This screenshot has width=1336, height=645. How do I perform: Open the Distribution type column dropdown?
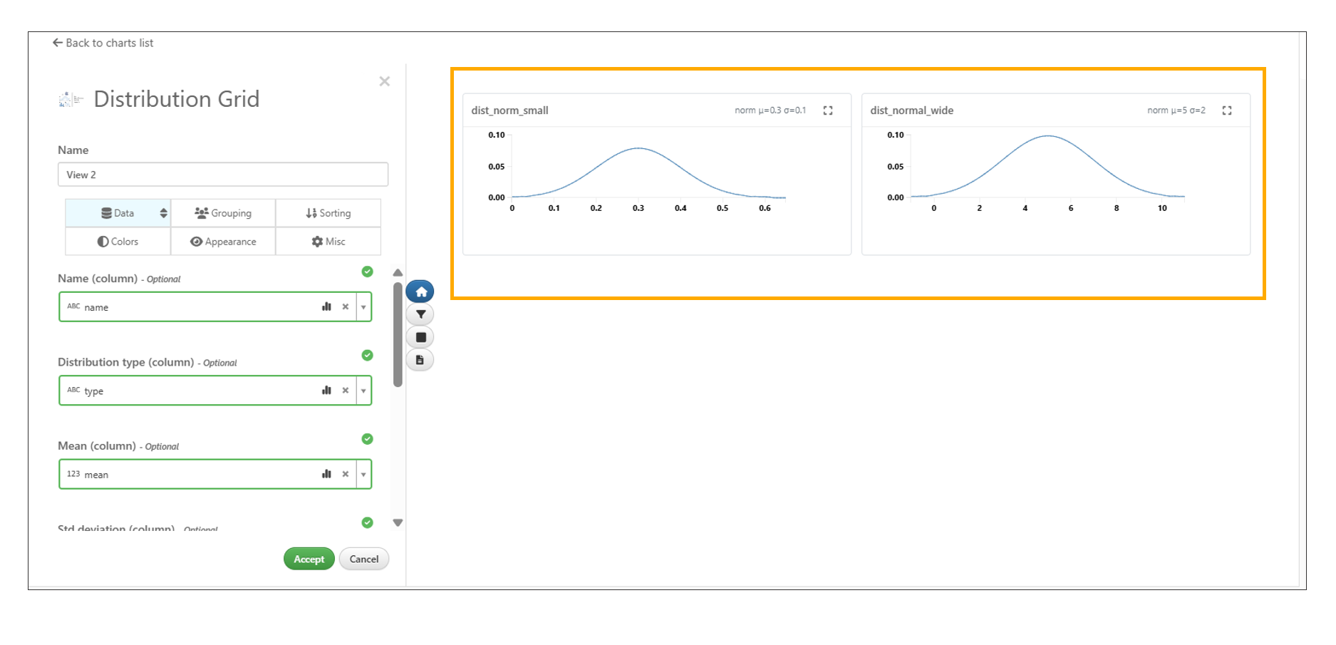pyautogui.click(x=363, y=391)
